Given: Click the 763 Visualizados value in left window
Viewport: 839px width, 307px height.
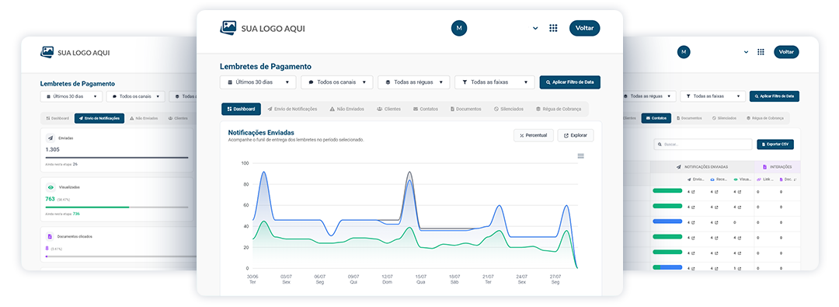Looking at the screenshot, I should (x=50, y=199).
